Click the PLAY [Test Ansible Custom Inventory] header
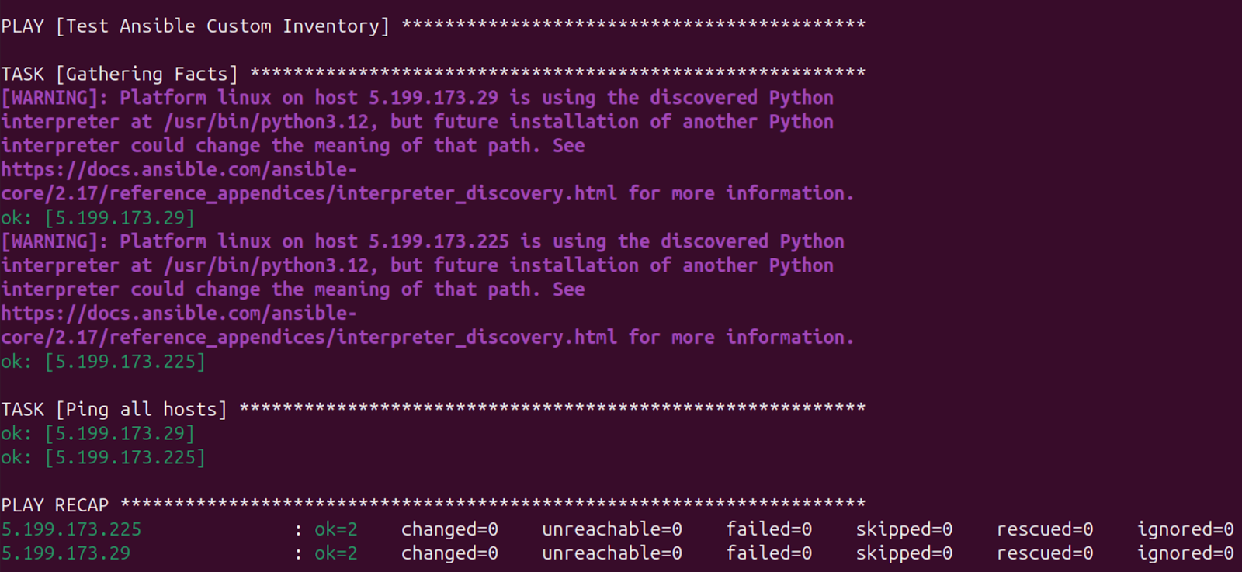 (x=195, y=26)
